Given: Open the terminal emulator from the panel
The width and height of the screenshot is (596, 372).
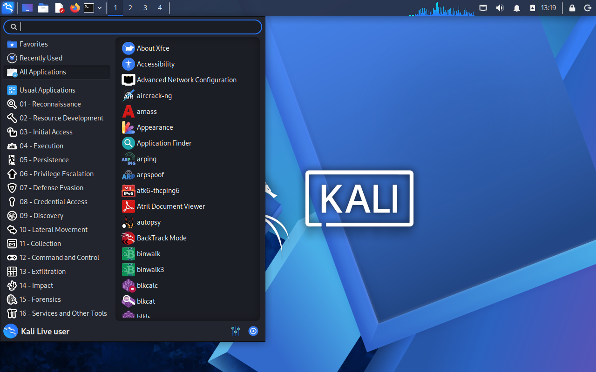Looking at the screenshot, I should 89,8.
